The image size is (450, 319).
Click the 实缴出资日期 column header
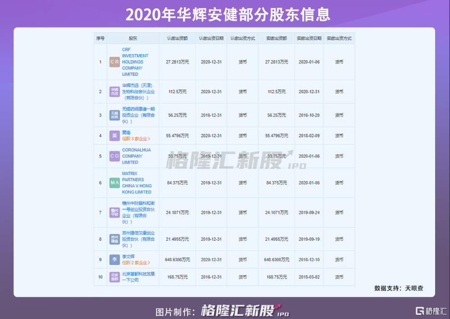click(309, 39)
